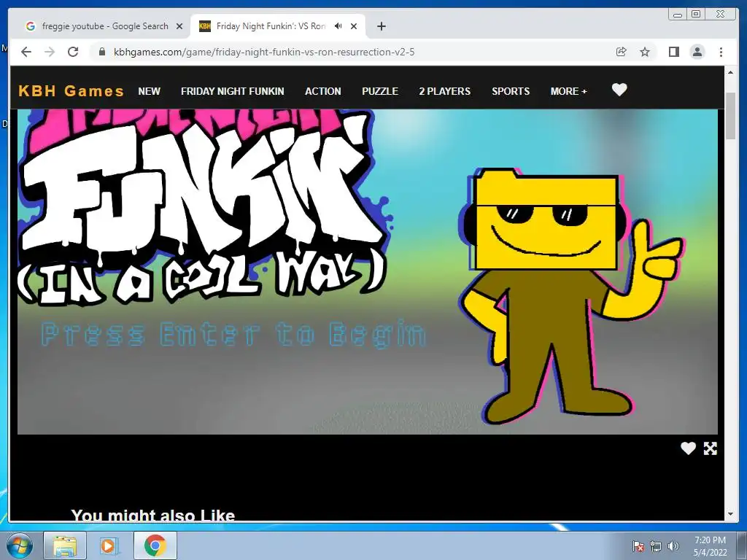Click the vertical scrollbar thumb
747x560 pixels.
(731, 116)
